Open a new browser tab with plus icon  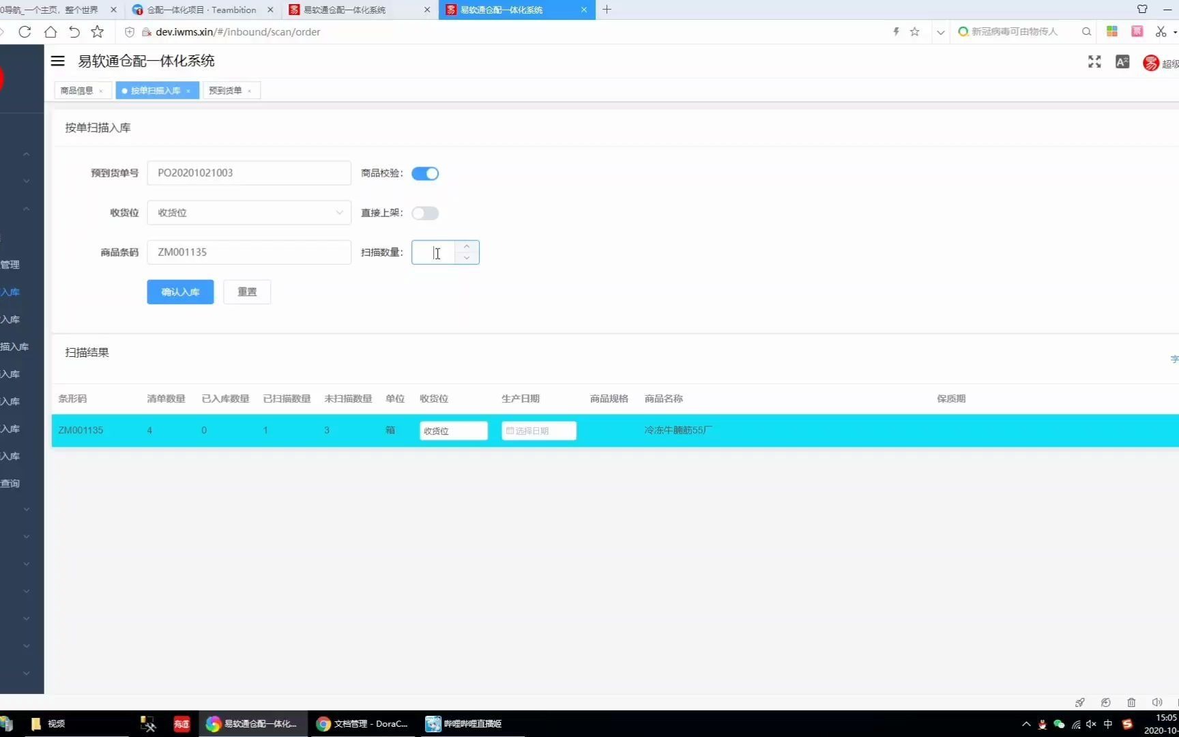click(607, 10)
